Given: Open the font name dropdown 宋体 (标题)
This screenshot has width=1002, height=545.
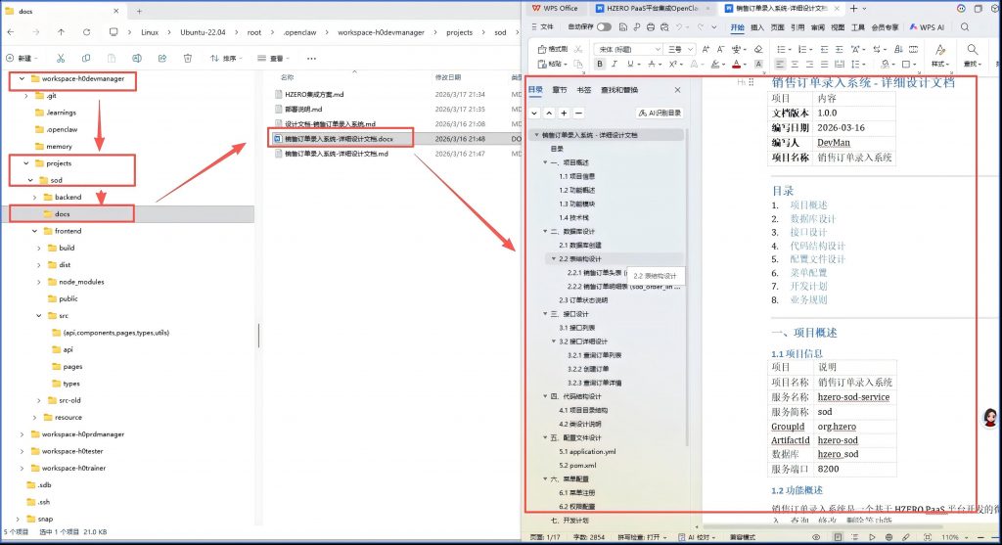Looking at the screenshot, I should pyautogui.click(x=628, y=48).
